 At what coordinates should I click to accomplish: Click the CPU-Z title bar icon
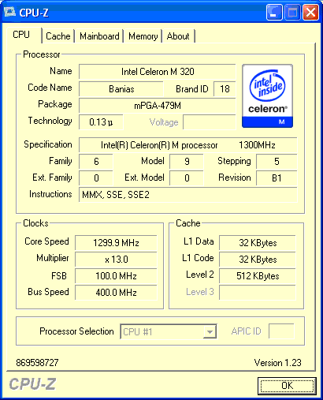coord(9,12)
